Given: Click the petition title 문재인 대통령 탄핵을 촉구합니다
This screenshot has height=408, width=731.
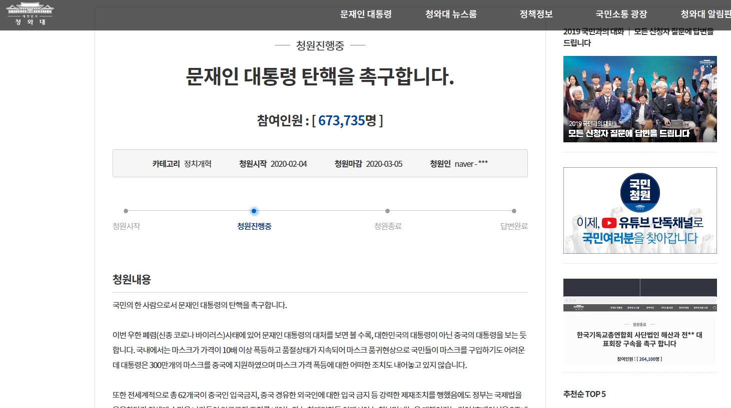Looking at the screenshot, I should click(x=320, y=76).
